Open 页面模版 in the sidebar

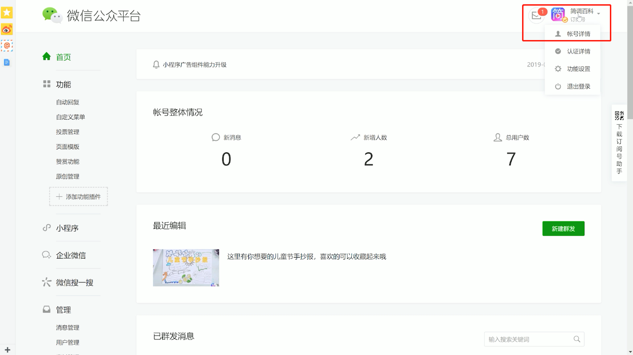(68, 147)
